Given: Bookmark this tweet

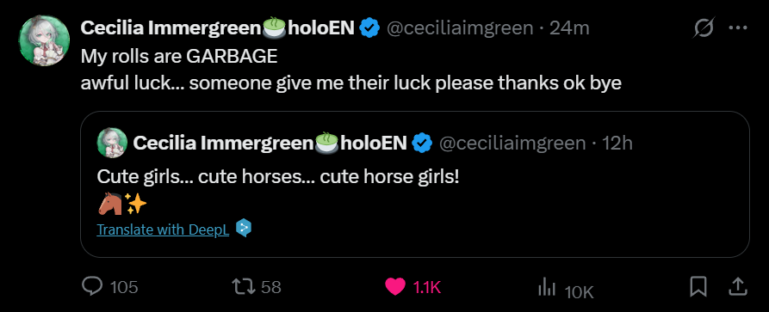Looking at the screenshot, I should pyautogui.click(x=698, y=287).
